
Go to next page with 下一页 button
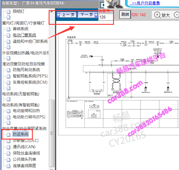pos(88,15)
